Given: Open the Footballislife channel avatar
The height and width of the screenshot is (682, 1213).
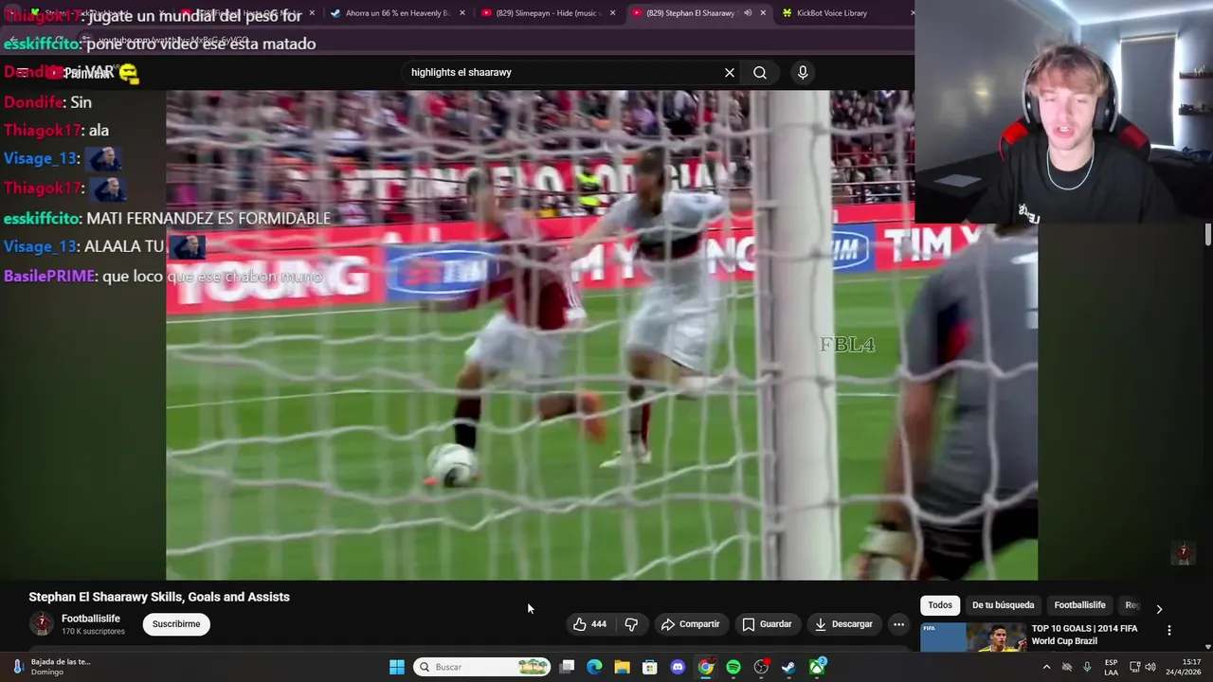Looking at the screenshot, I should coord(42,624).
